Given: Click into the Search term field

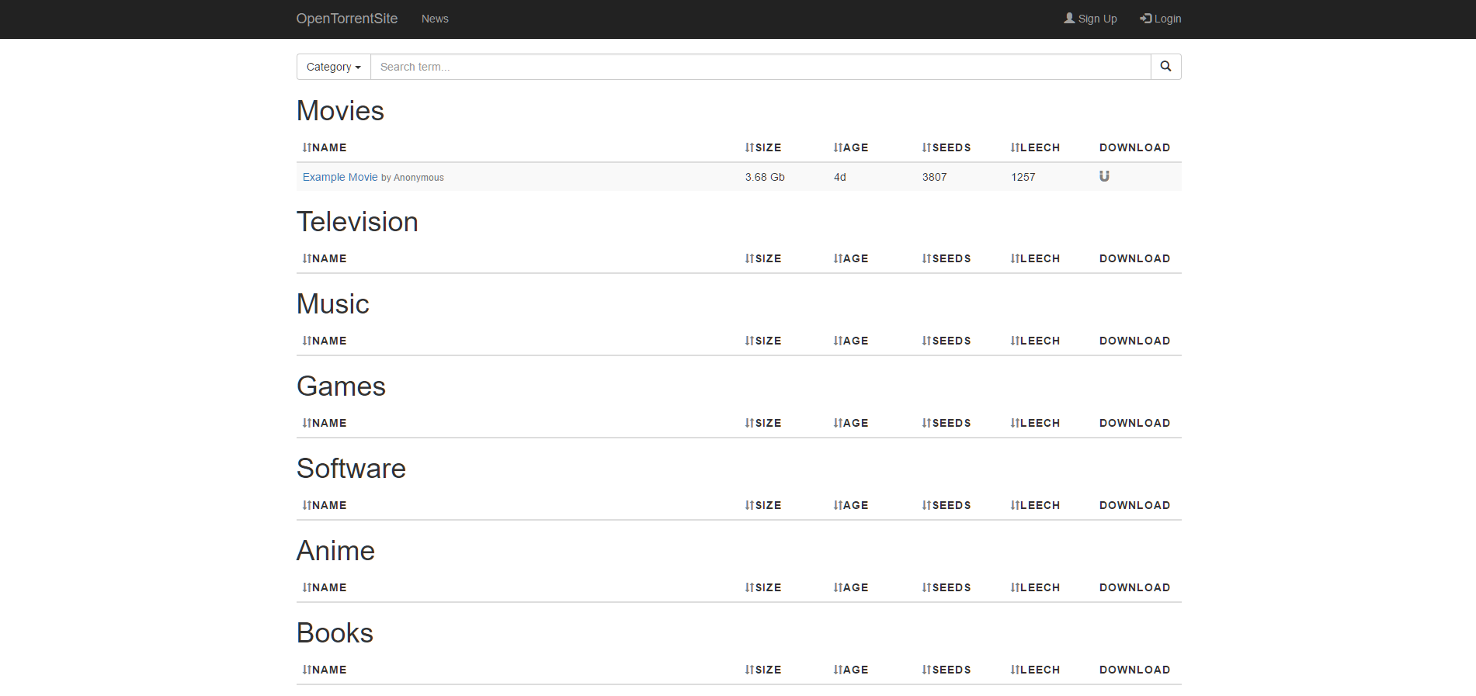Looking at the screenshot, I should [761, 67].
